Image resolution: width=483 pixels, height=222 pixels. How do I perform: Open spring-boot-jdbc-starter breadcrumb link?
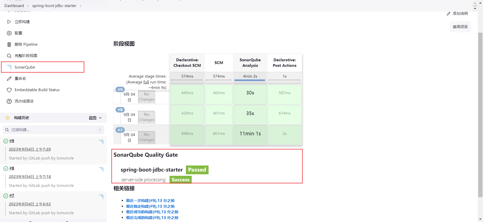[x=54, y=6]
